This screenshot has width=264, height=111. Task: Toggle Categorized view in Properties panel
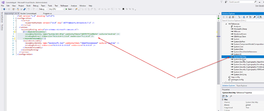point(224,96)
